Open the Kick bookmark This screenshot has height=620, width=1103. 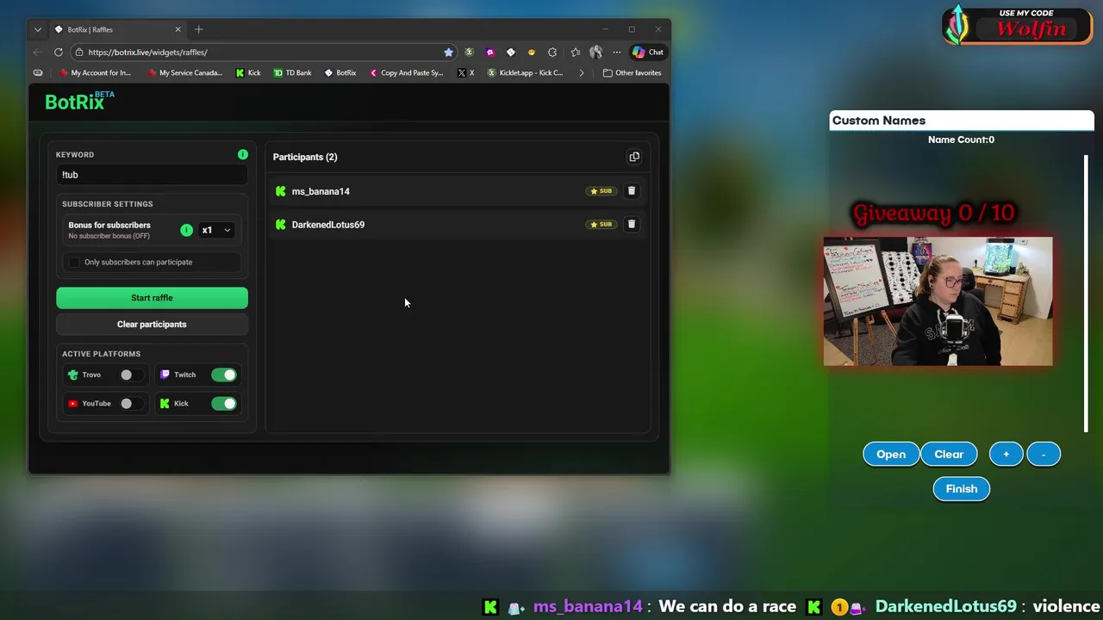[248, 72]
